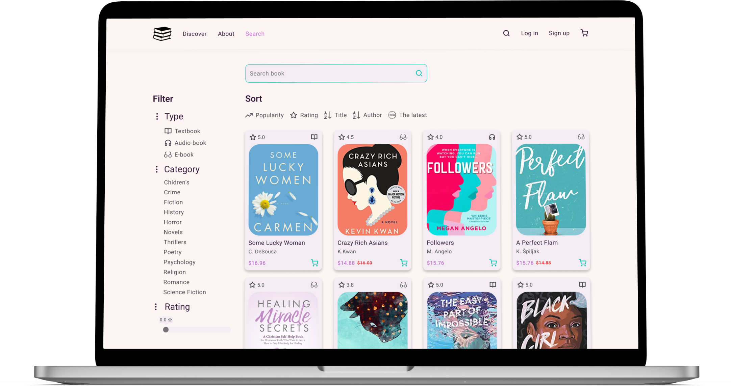Collapse the Type filter section
This screenshot has height=391, width=731.
coord(157,116)
